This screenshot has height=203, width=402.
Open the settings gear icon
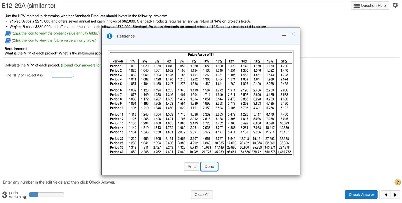coord(395,5)
